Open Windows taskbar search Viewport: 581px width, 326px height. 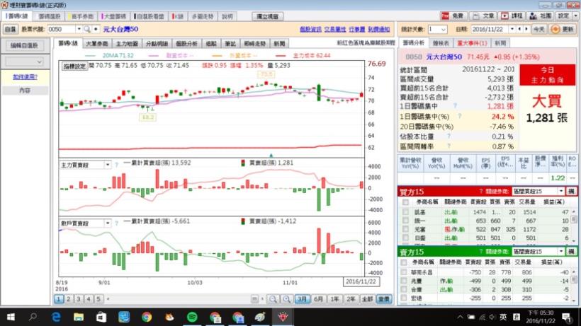pyautogui.click(x=33, y=317)
